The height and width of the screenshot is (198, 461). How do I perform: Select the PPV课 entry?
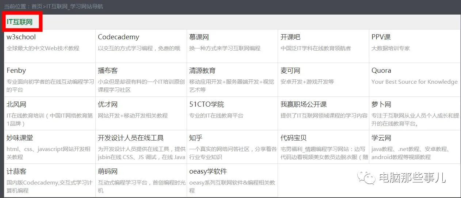381,37
